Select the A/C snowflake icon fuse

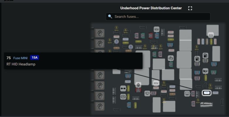tap(138, 85)
